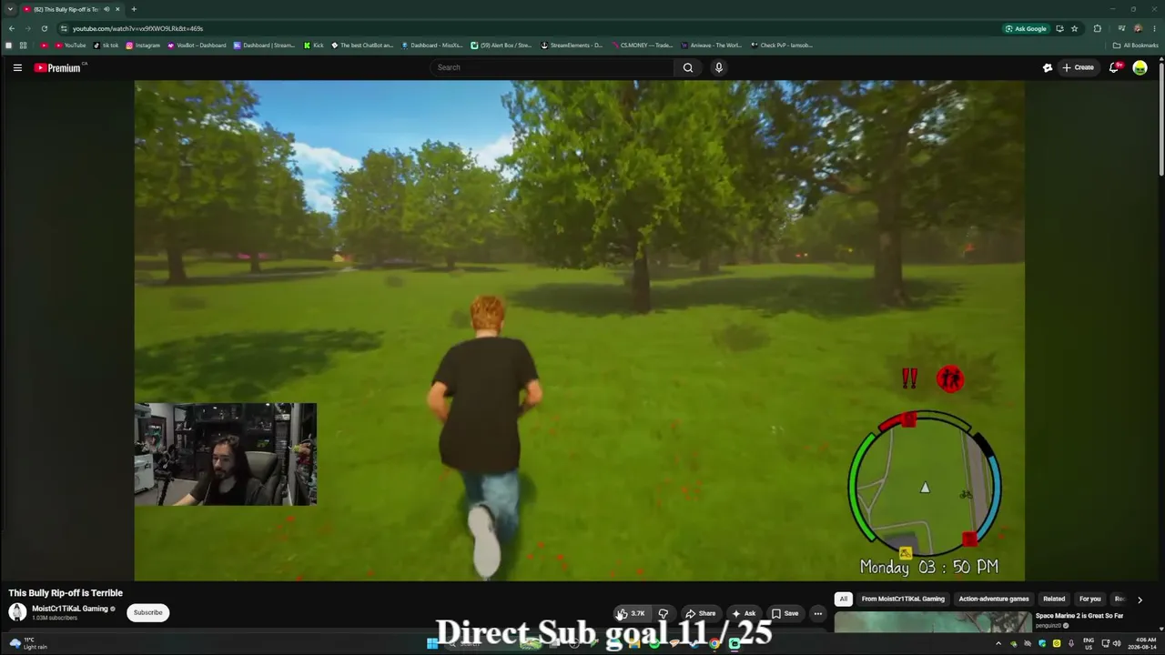This screenshot has height=655, width=1165.
Task: Click the Create button
Action: coord(1079,67)
